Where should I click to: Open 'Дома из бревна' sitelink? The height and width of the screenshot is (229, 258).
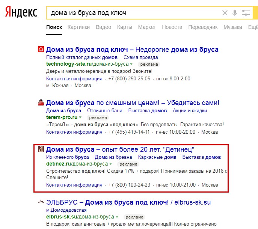[113, 157]
